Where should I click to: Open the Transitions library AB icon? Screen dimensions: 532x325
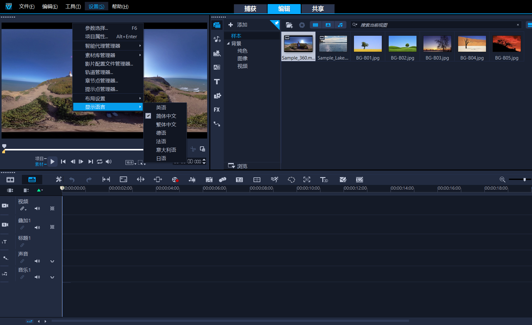tap(217, 67)
